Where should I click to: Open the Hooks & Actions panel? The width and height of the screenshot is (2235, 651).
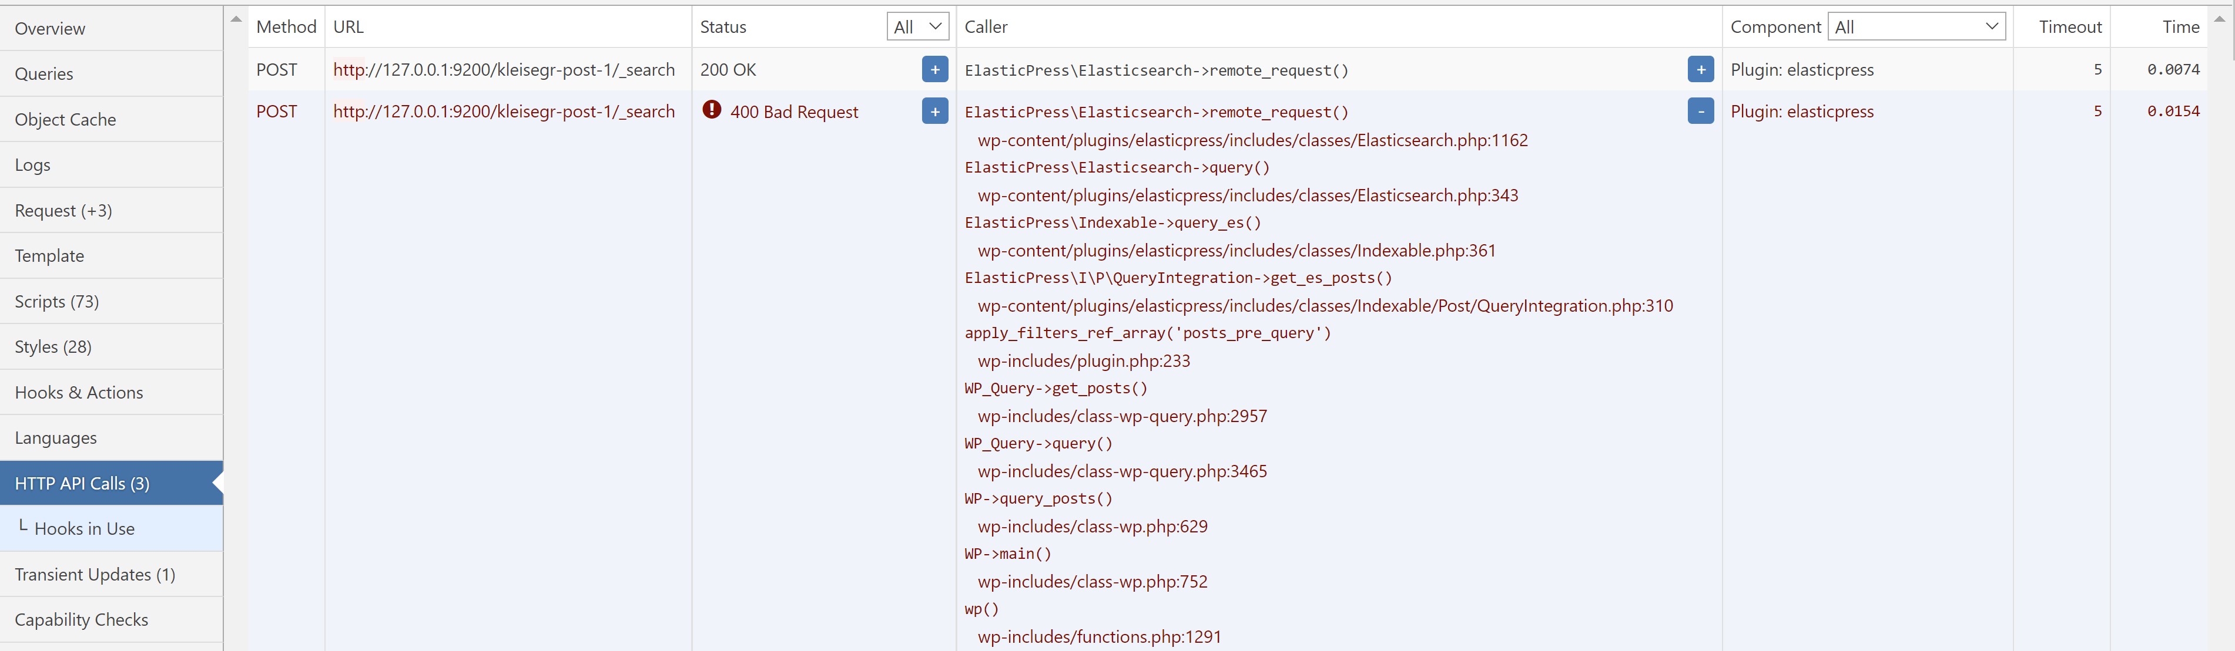[79, 392]
